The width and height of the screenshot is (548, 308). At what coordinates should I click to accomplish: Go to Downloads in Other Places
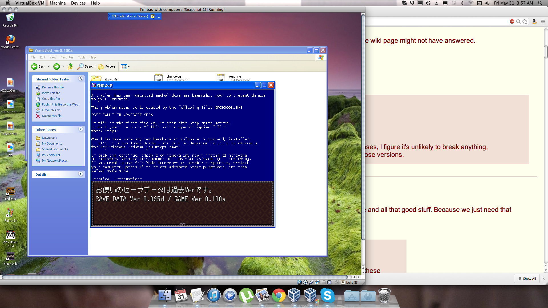49,138
